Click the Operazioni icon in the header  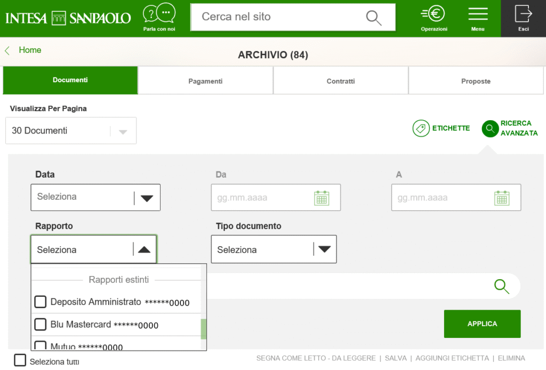[433, 15]
